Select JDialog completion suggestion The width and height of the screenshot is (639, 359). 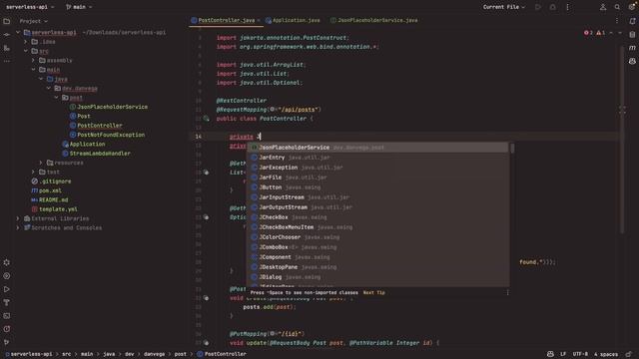377,277
